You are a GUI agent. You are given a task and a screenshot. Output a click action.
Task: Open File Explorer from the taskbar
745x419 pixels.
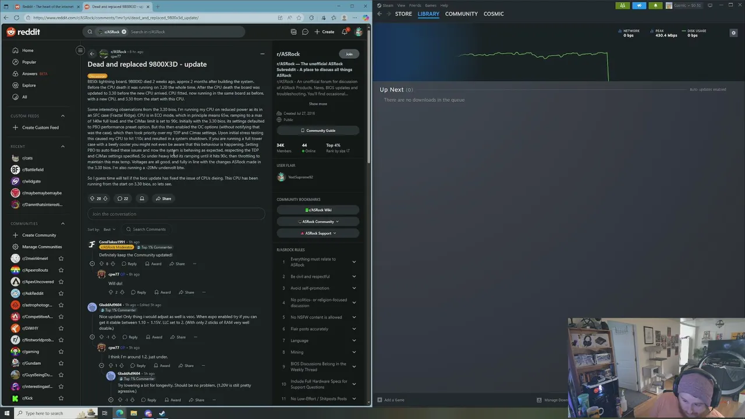(133, 413)
